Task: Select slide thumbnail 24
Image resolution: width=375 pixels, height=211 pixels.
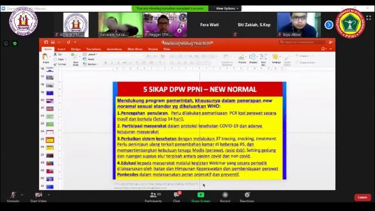Action: 50,132
